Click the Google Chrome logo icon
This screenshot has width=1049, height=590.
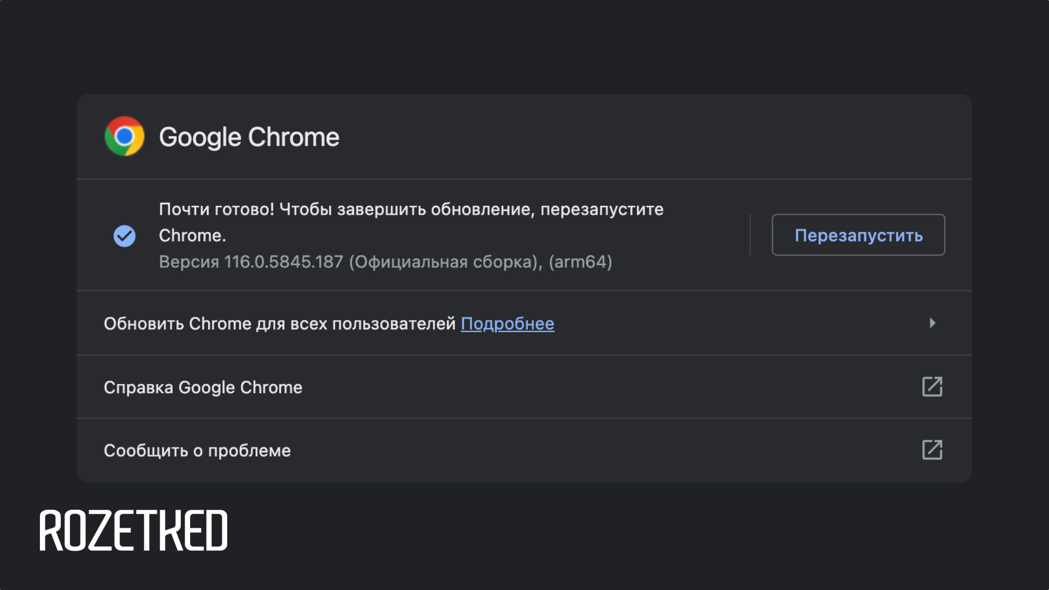pos(125,136)
